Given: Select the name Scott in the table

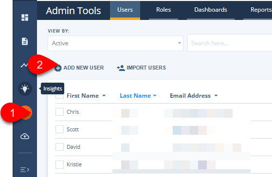Looking at the screenshot, I should [73, 129].
